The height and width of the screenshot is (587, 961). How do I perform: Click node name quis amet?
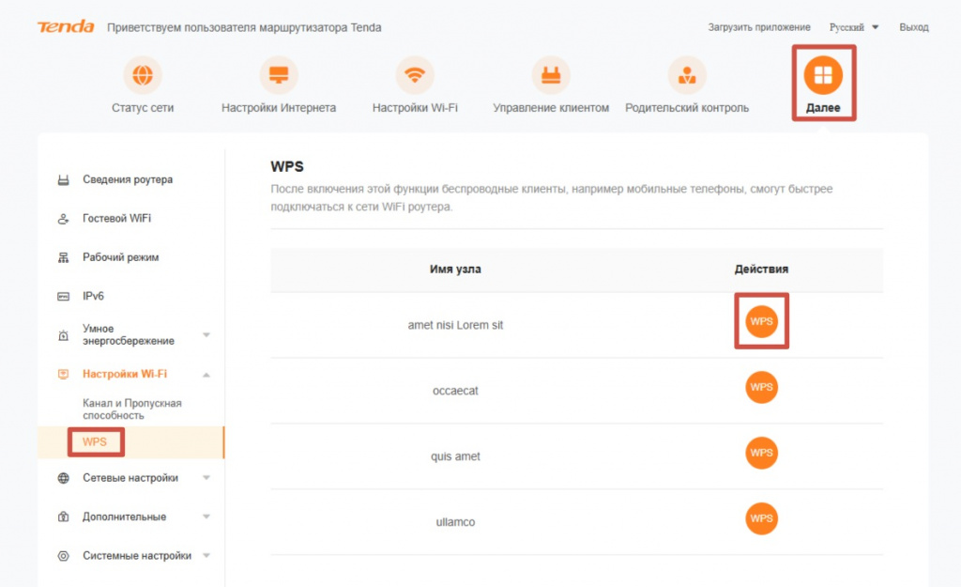(455, 456)
